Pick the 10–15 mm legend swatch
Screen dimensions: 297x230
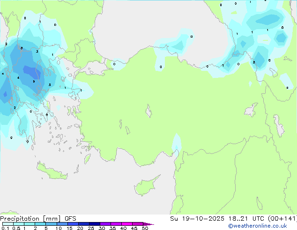(x=62, y=224)
